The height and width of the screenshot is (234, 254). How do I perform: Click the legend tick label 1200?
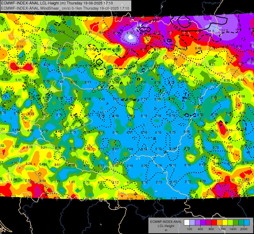pyautogui.click(x=222, y=229)
